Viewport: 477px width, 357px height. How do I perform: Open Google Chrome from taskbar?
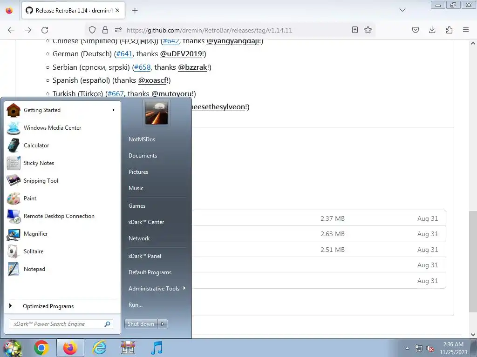tap(41, 348)
